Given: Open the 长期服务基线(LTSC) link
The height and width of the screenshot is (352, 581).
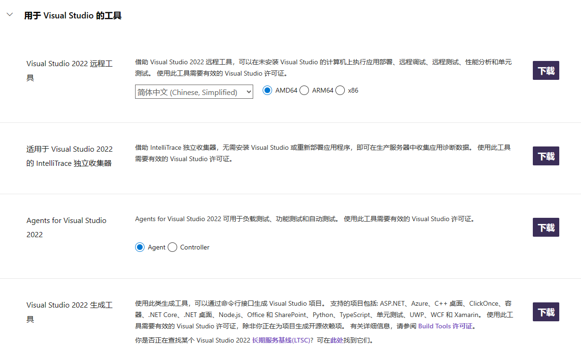Looking at the screenshot, I should coord(281,340).
